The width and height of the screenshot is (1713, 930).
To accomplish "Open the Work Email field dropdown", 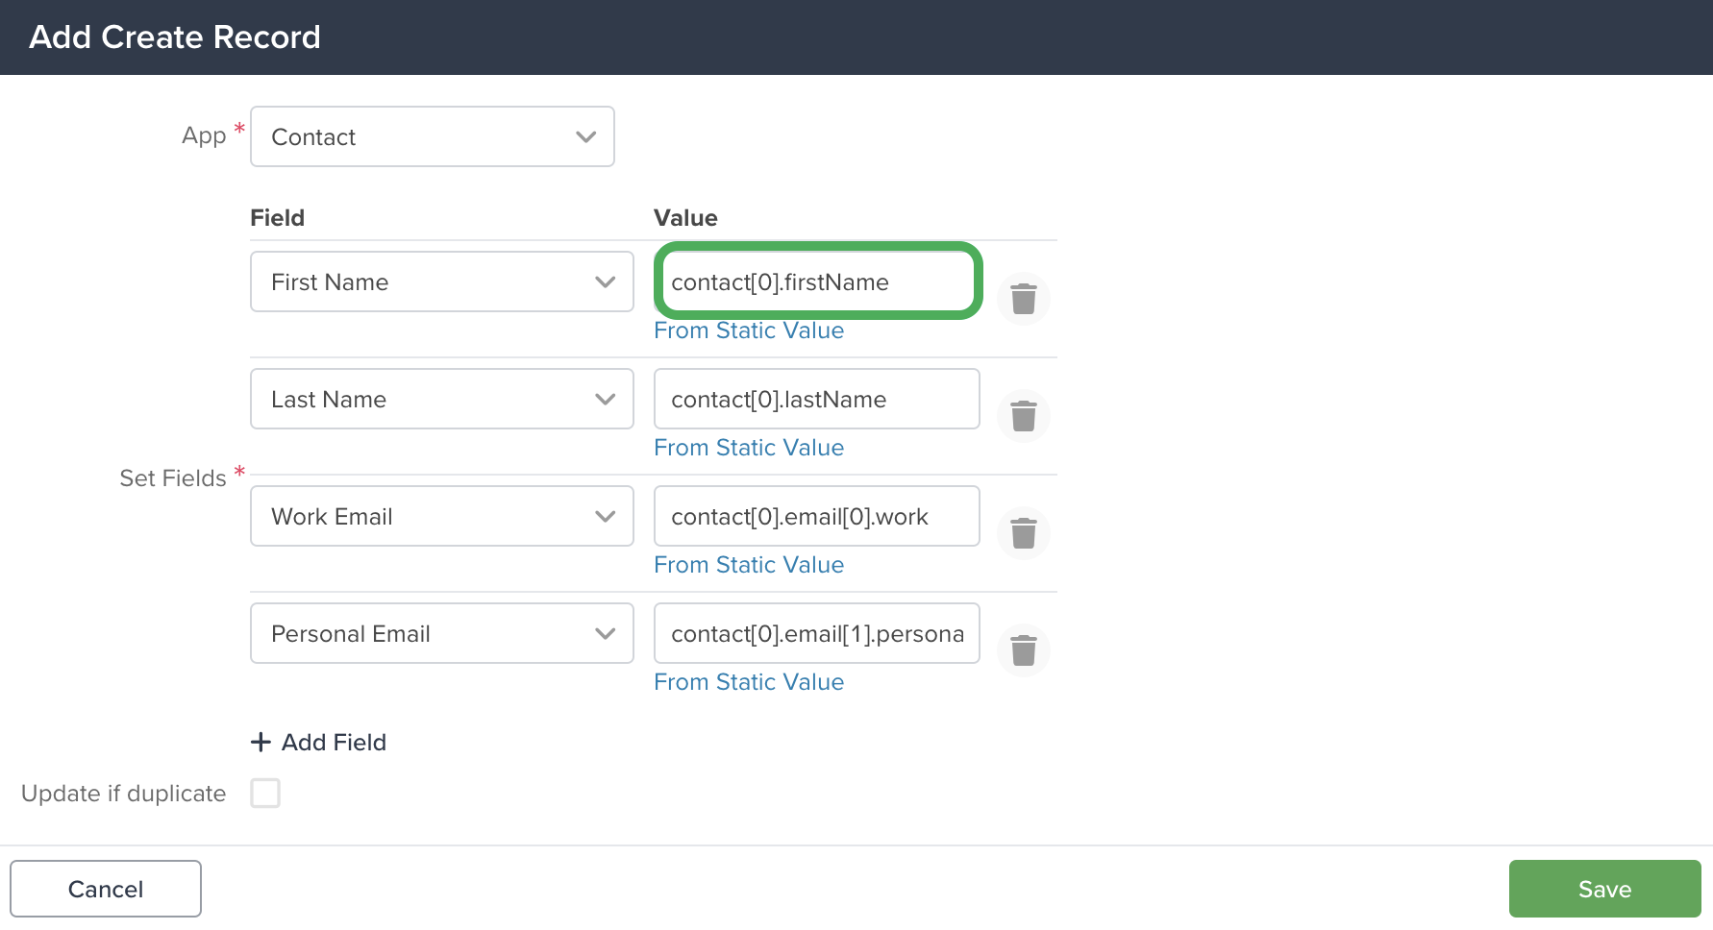I will [442, 516].
